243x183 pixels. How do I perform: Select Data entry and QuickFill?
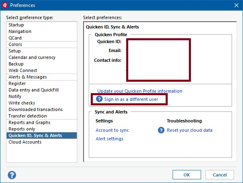coord(42,90)
